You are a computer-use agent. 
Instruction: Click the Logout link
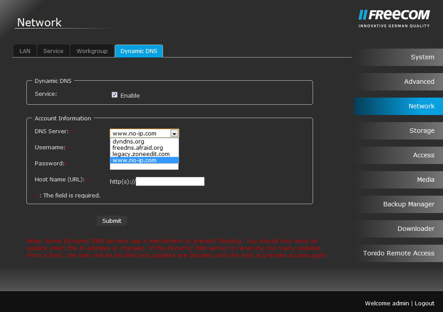424,303
